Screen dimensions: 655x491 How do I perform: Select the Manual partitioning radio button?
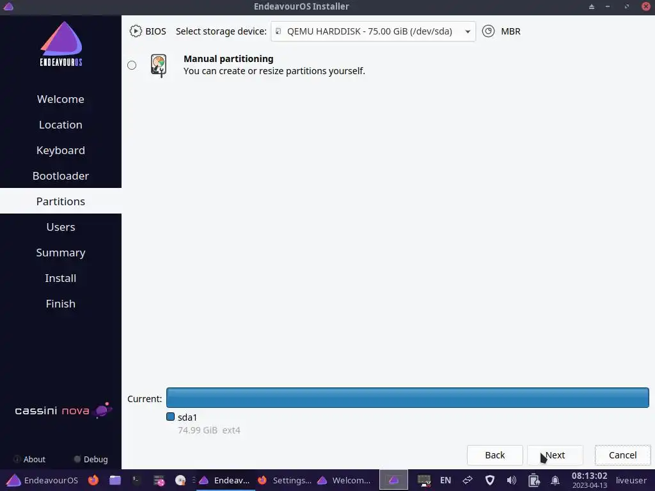click(132, 65)
